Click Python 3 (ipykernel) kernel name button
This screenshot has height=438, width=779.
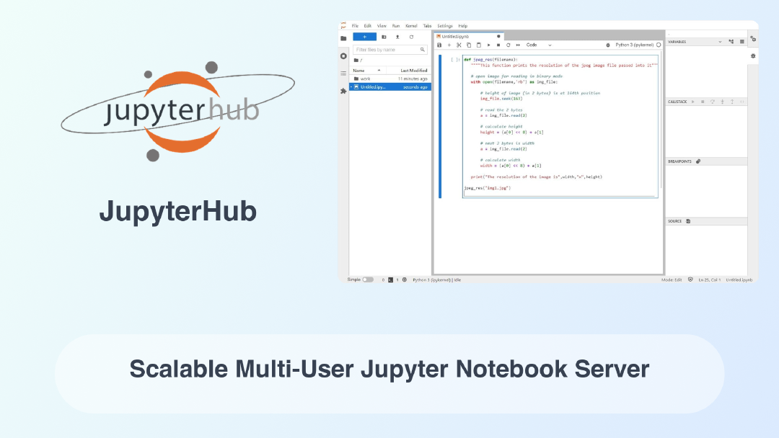pyautogui.click(x=634, y=45)
